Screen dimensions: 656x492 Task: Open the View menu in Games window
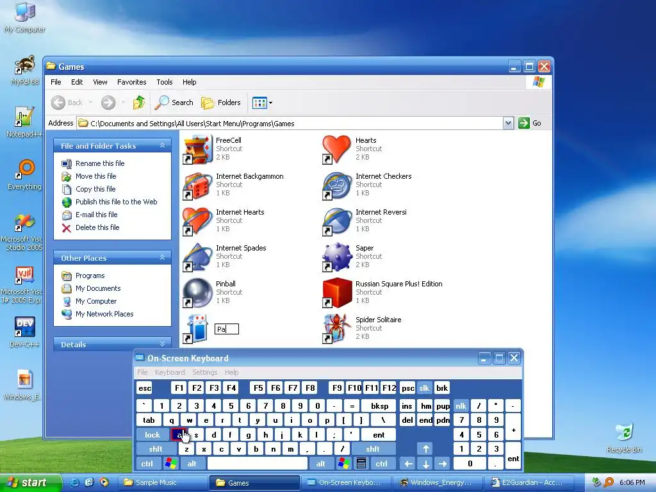[100, 82]
